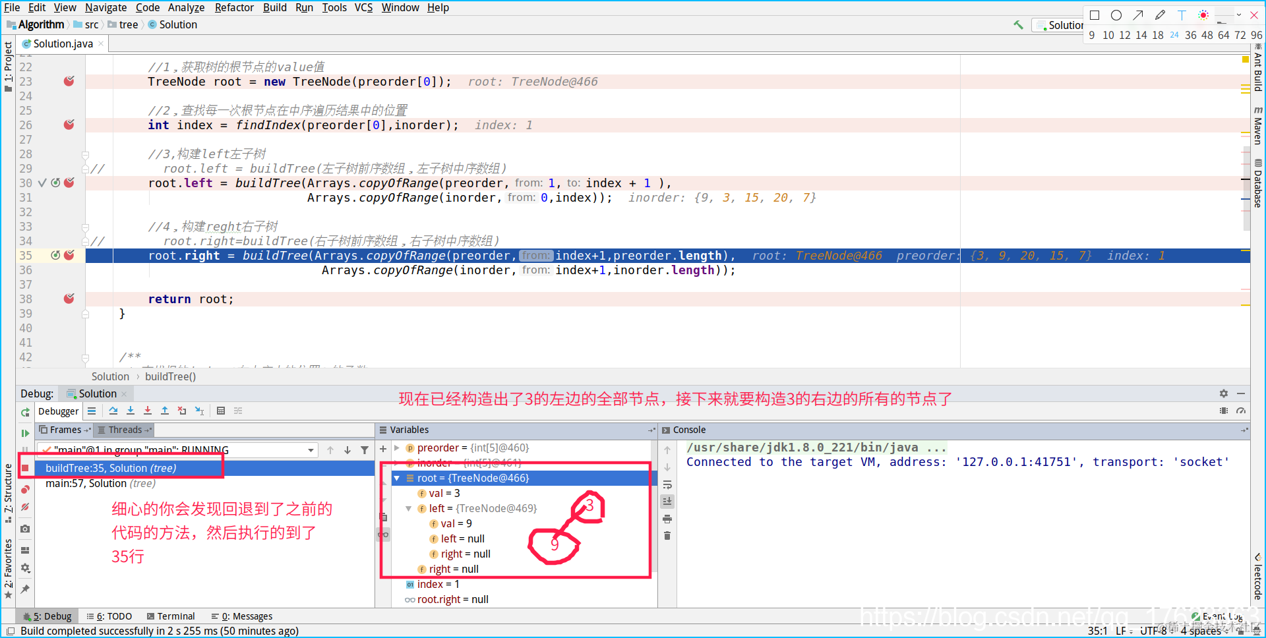This screenshot has height=638, width=1266.
Task: Toggle breakpoint on line 30
Action: pos(69,183)
